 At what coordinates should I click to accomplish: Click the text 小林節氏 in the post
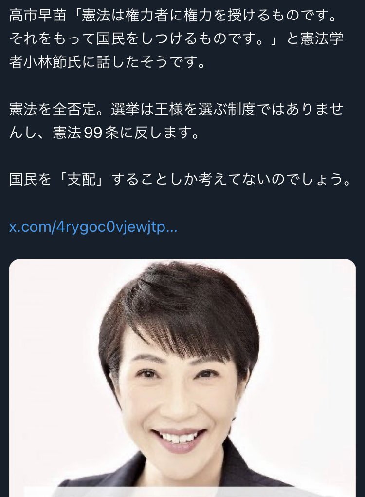[52, 62]
